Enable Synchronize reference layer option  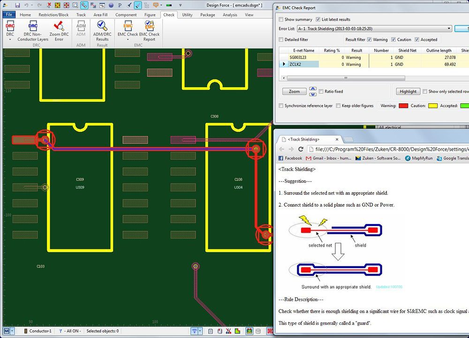281,106
